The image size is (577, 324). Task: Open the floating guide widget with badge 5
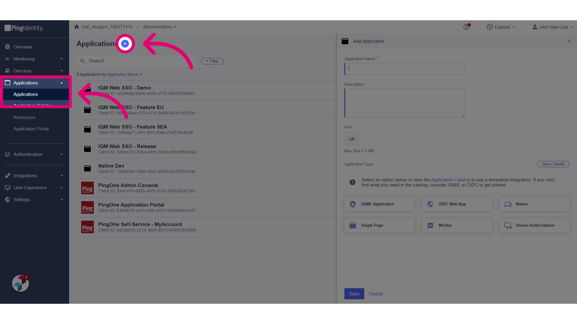20,283
